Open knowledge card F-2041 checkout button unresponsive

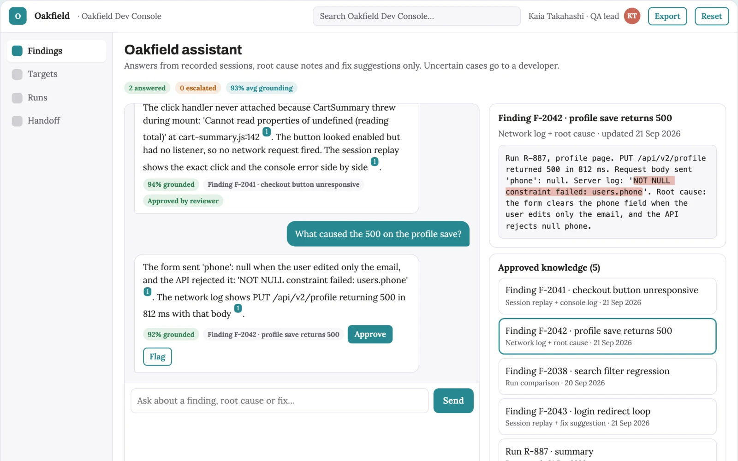(x=607, y=296)
